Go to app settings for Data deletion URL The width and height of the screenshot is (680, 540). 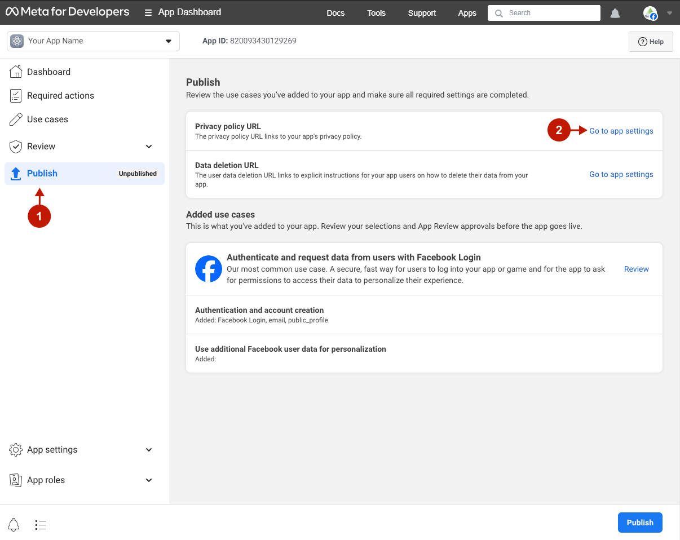(621, 174)
